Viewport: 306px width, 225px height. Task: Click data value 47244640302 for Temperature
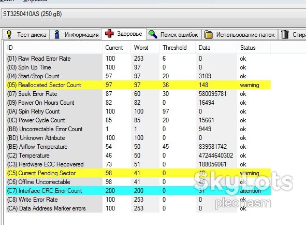tap(216, 156)
